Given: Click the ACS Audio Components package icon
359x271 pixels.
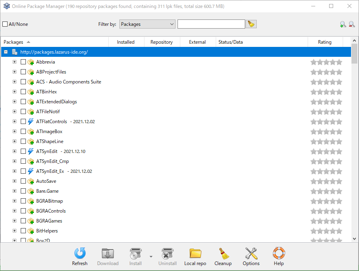Looking at the screenshot, I should pyautogui.click(x=31, y=82).
